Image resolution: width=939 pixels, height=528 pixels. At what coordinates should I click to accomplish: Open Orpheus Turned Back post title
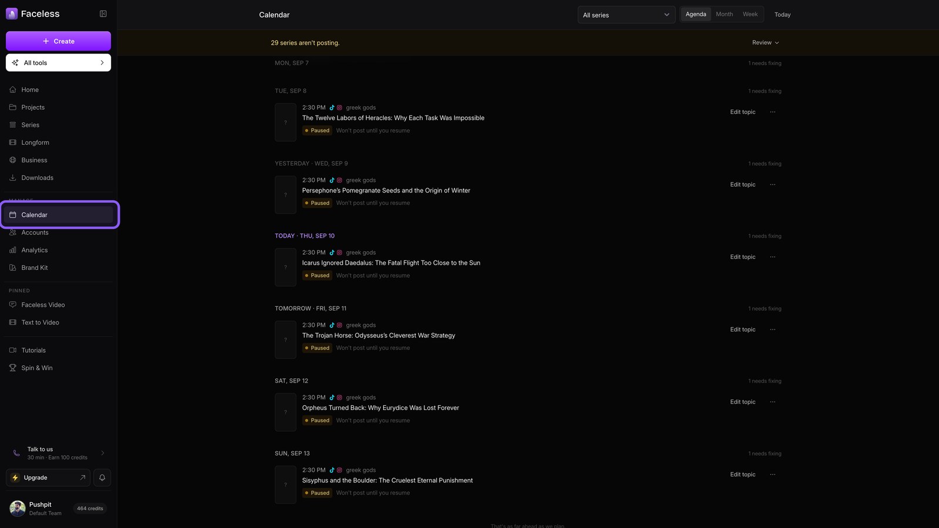pos(380,408)
